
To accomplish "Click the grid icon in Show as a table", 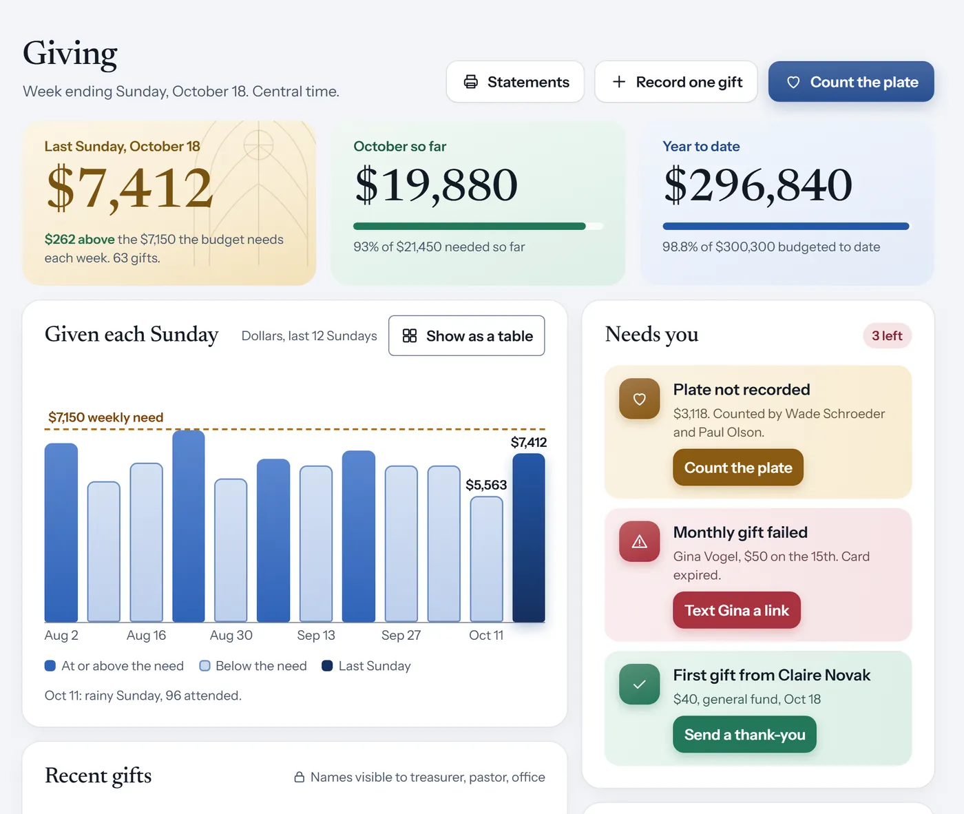I will pyautogui.click(x=410, y=335).
